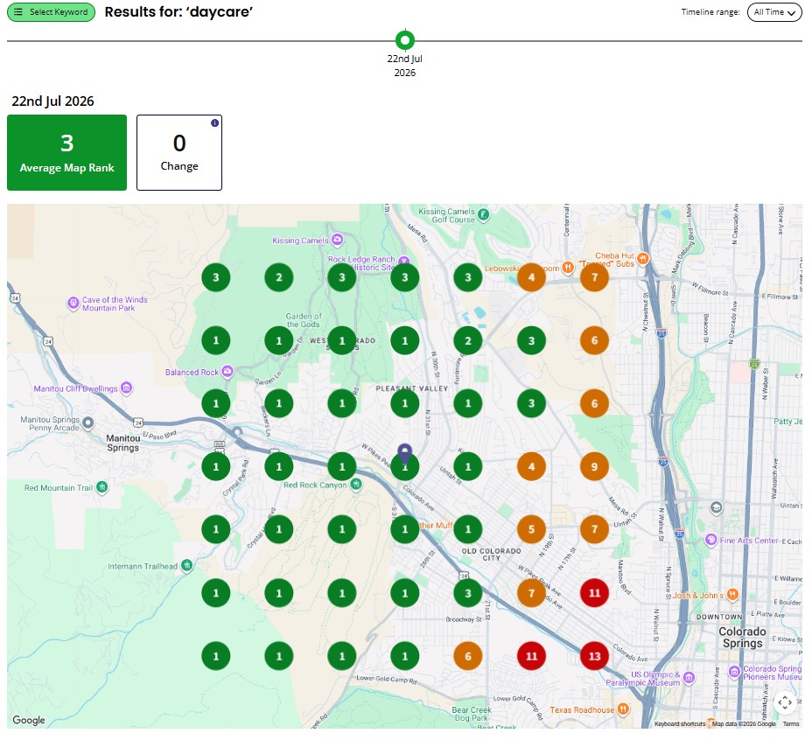
Task: Click the Average Map Rank card
Action: click(66, 152)
